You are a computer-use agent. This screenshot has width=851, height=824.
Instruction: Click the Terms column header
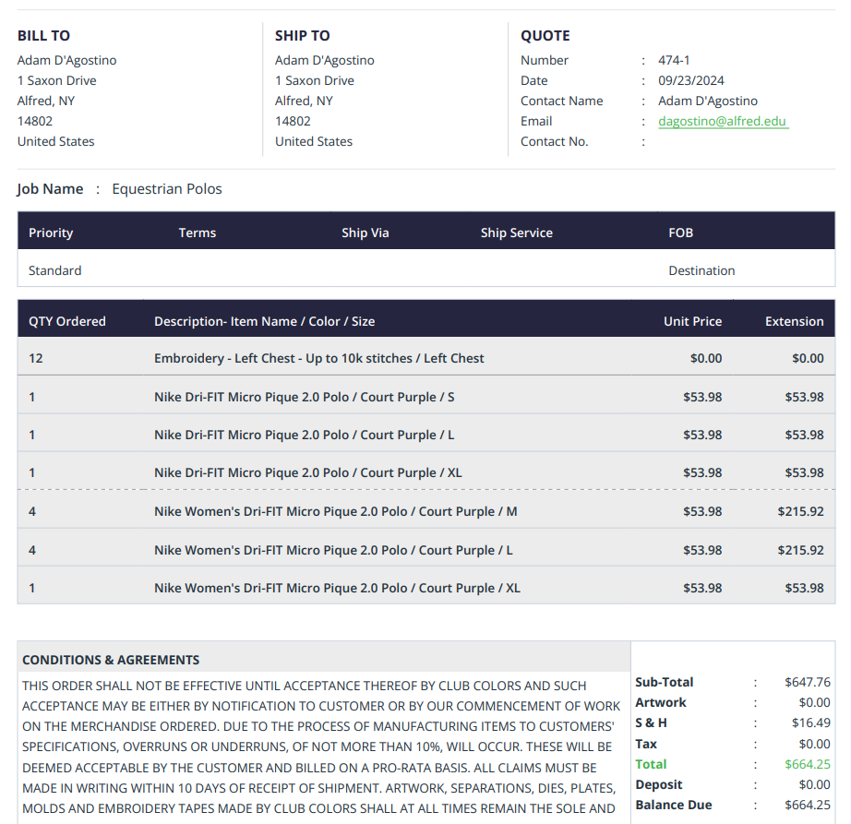click(x=197, y=233)
